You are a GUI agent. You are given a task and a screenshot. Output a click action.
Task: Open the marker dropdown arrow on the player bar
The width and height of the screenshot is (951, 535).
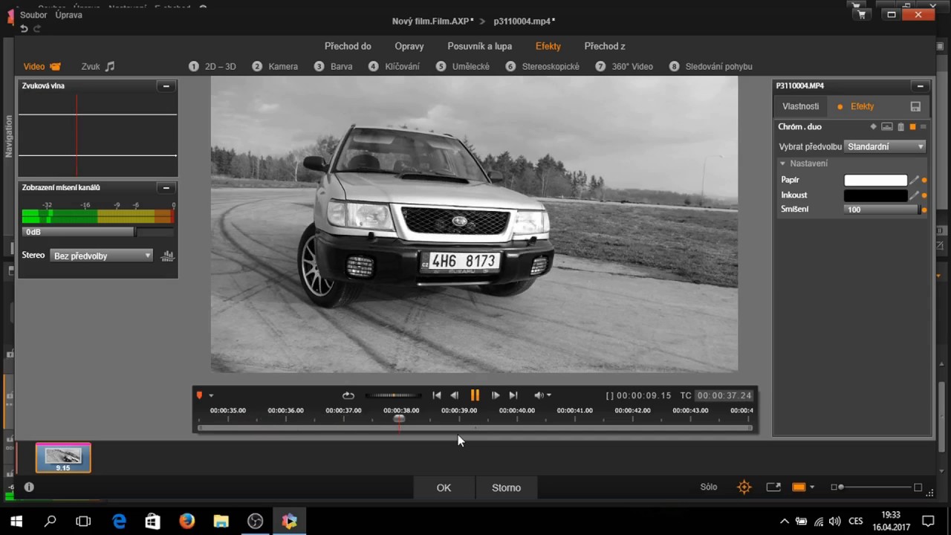point(211,395)
